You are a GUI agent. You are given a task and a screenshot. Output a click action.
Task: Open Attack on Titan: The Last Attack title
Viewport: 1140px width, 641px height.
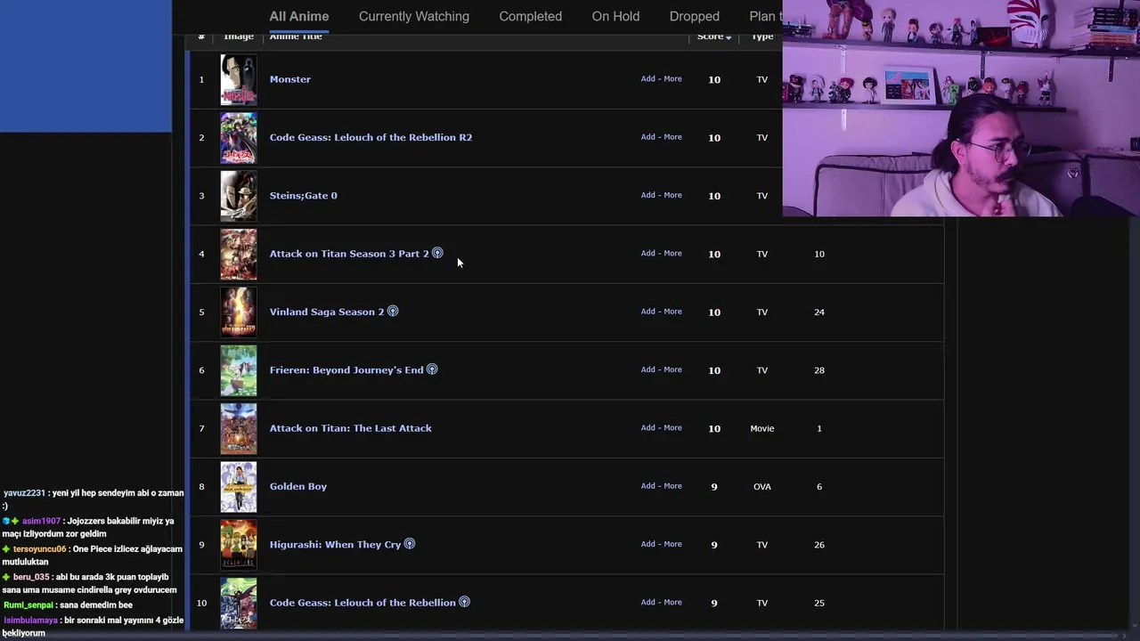[351, 428]
